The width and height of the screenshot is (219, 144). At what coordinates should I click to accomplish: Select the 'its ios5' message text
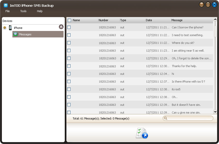(x=176, y=89)
